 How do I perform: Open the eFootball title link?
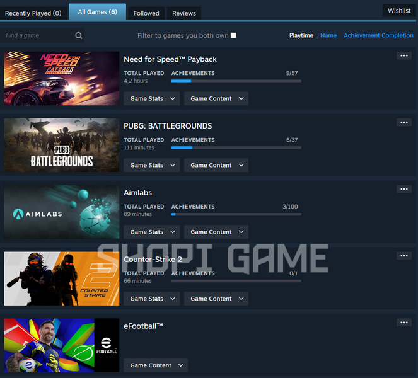pyautogui.click(x=143, y=326)
